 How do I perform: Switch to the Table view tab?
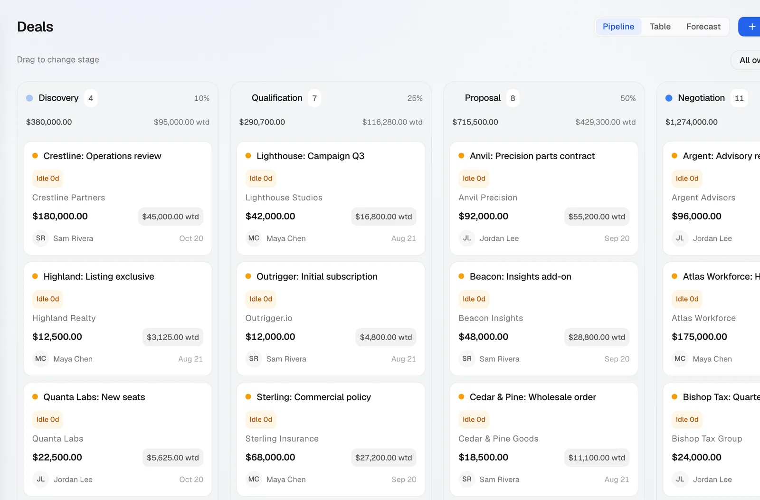tap(660, 27)
